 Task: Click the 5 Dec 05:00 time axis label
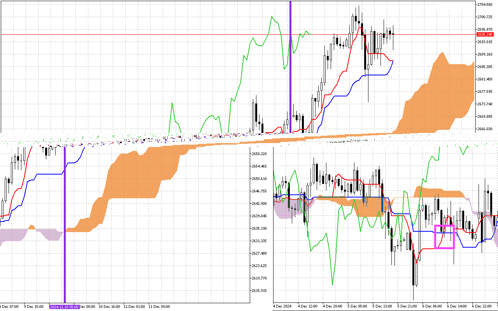[358, 307]
